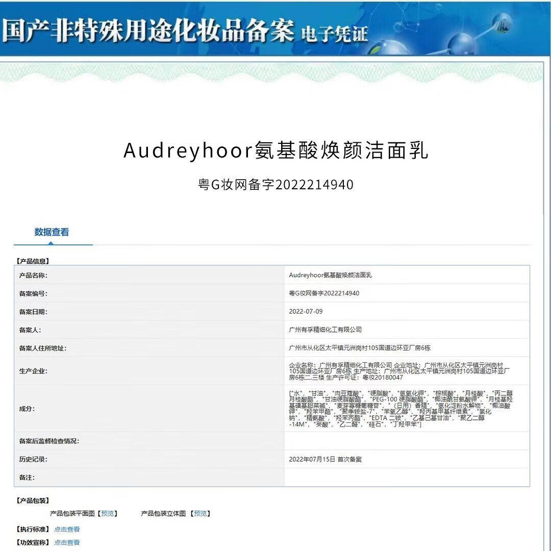Select the heading number 粤G妆网备字2022214940
551x551 pixels.
click(x=275, y=185)
